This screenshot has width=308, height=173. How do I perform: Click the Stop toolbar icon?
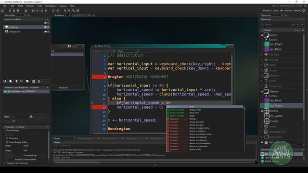point(42,11)
